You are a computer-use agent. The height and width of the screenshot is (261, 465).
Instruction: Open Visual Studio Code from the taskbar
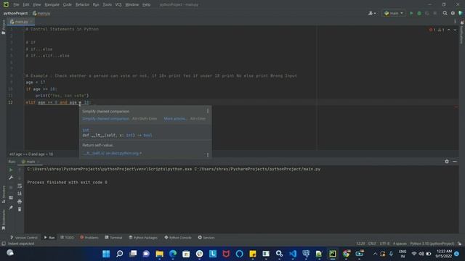(293, 254)
